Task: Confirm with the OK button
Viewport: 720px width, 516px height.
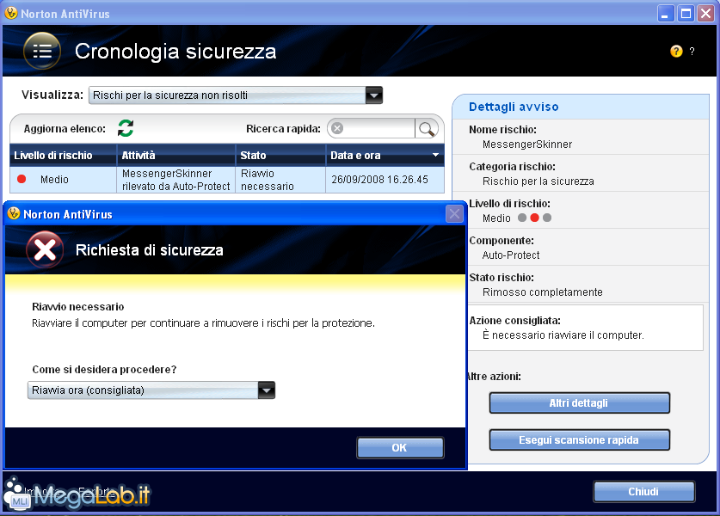Action: pyautogui.click(x=400, y=447)
